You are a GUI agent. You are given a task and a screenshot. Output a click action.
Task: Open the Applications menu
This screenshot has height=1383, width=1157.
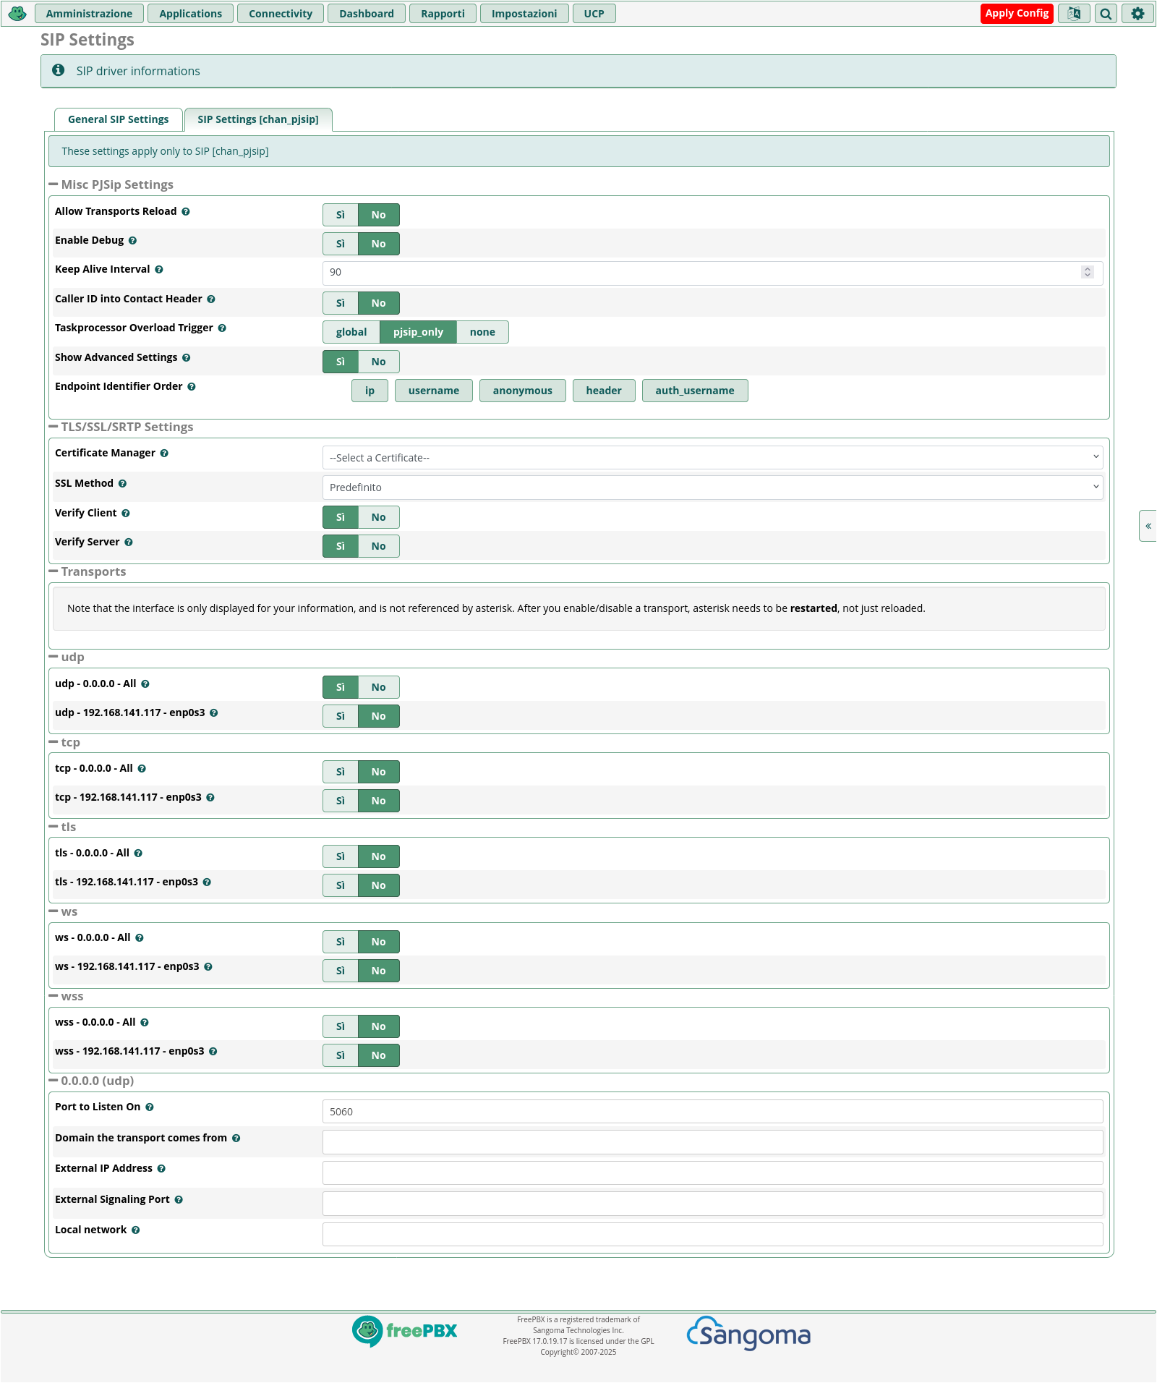point(191,14)
